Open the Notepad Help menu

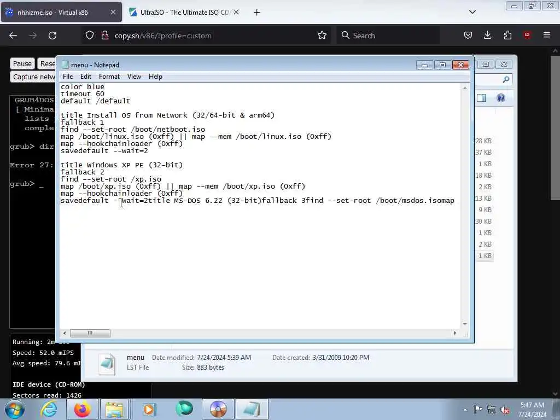tap(155, 77)
